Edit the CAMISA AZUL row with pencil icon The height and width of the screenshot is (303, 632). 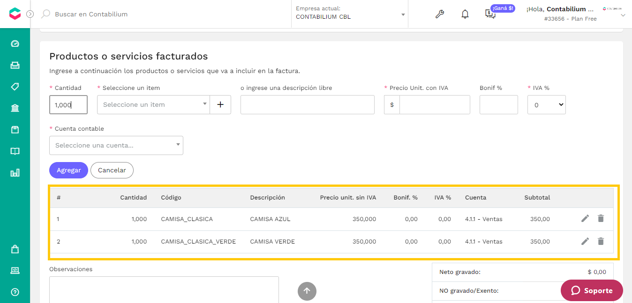click(x=585, y=218)
